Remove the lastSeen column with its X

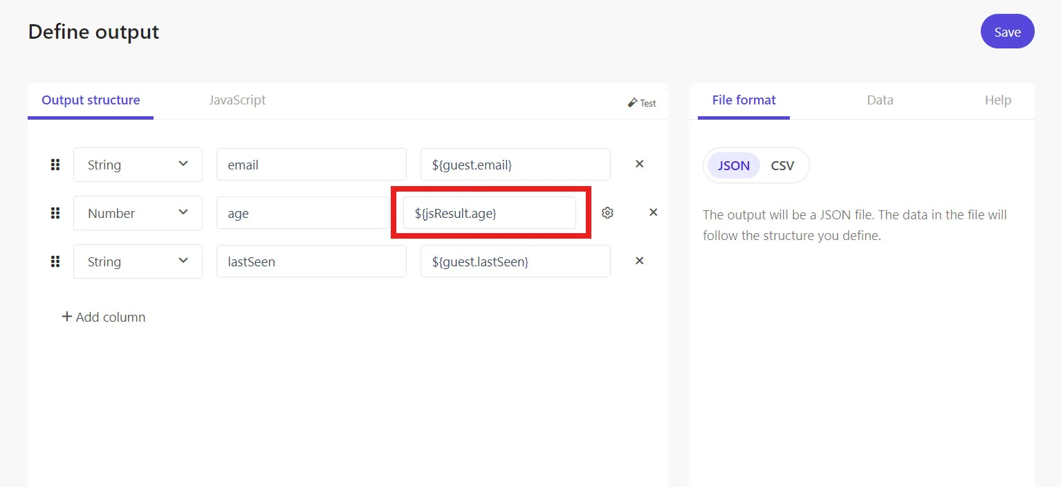click(x=640, y=261)
